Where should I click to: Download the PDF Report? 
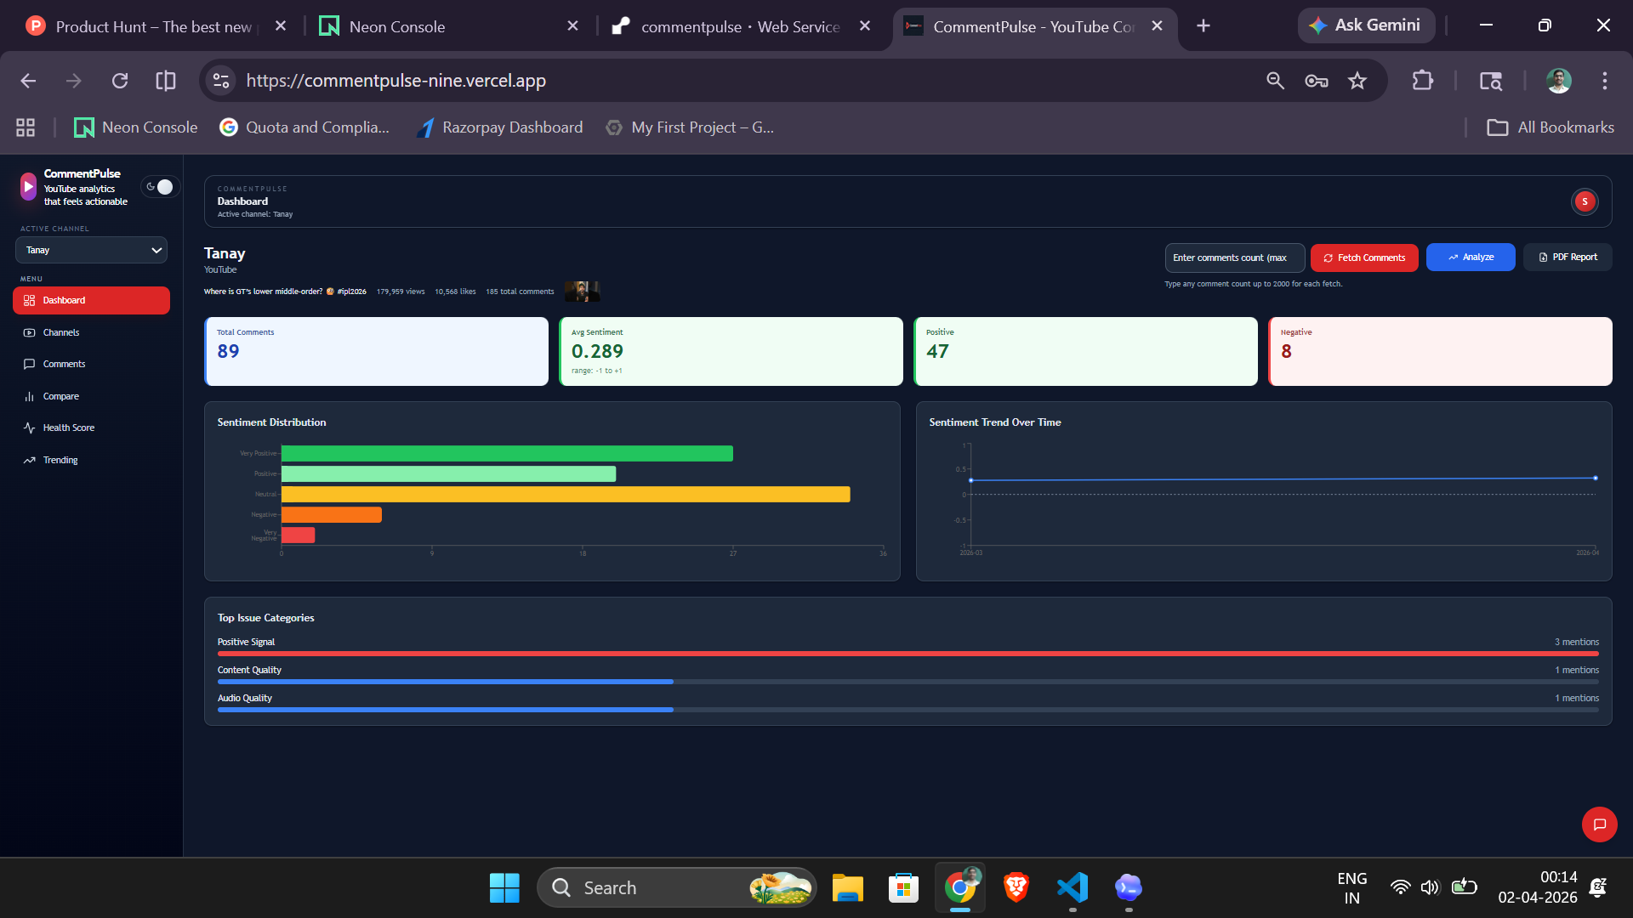(1567, 258)
